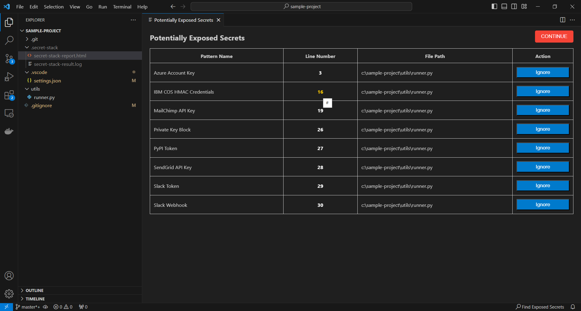
Task: Open runner.py file
Action: (x=80, y=97)
